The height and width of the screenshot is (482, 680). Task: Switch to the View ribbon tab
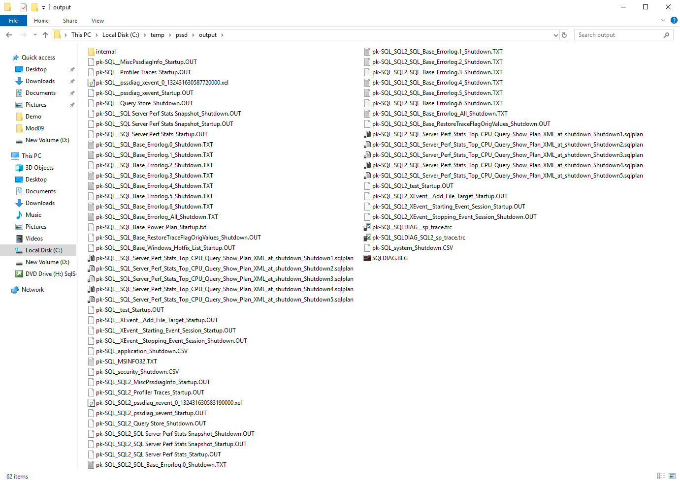[97, 21]
